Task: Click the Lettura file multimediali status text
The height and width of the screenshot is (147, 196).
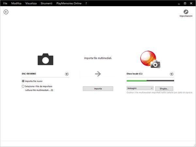Action: [x=39, y=90]
